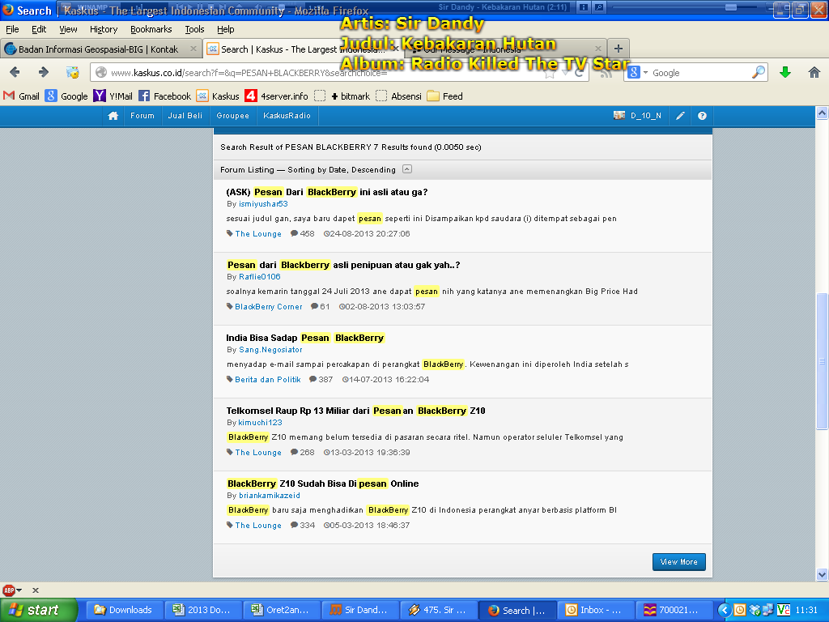
Task: Open Inbox taskbar item
Action: click(x=594, y=610)
